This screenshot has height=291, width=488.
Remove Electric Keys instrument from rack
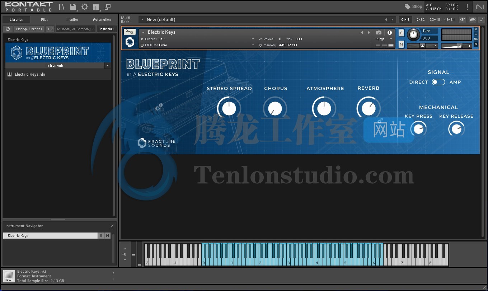tap(476, 29)
